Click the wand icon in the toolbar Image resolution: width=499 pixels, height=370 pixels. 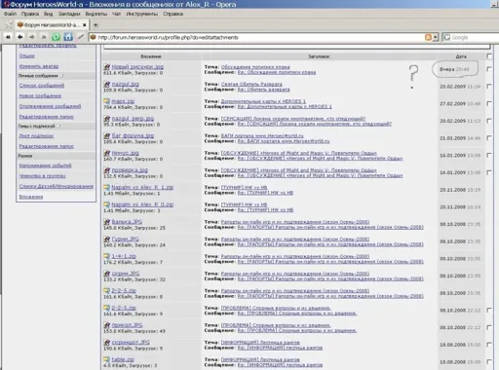point(81,37)
